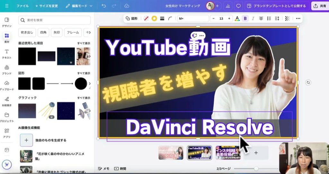Select the お絵描き (Draw) sidebar tool
Viewport: 329px width, 174px height.
pyautogui.click(x=7, y=101)
